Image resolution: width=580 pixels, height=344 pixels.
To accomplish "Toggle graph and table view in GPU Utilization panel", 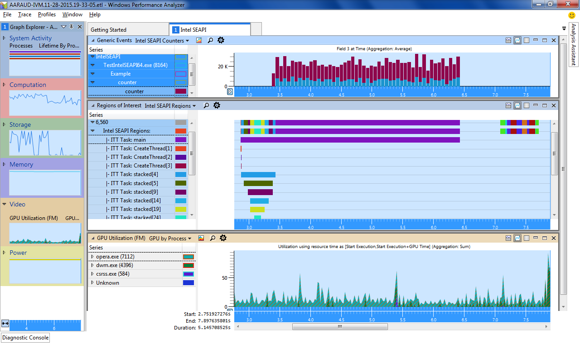I will pyautogui.click(x=508, y=238).
